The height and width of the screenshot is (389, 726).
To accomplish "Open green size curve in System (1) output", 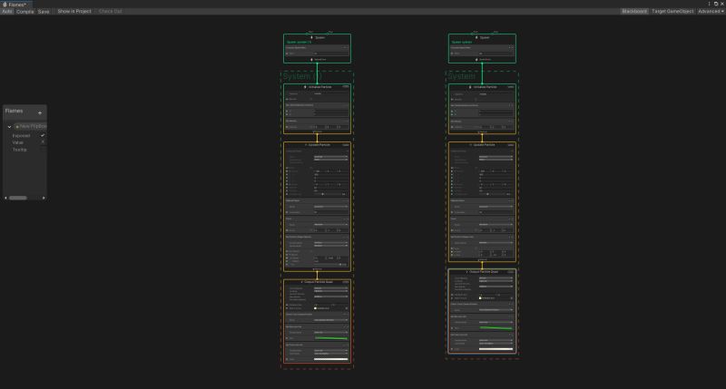I will click(331, 338).
